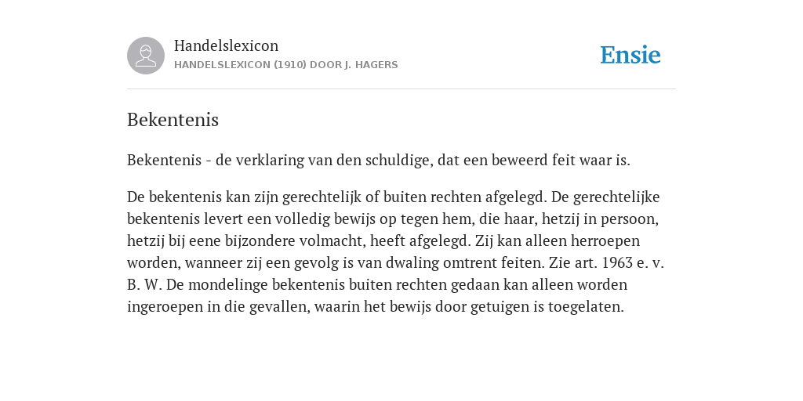This screenshot has width=803, height=401.
Task: Click the text 'Zie art. 1963 e. v.'
Action: [606, 262]
